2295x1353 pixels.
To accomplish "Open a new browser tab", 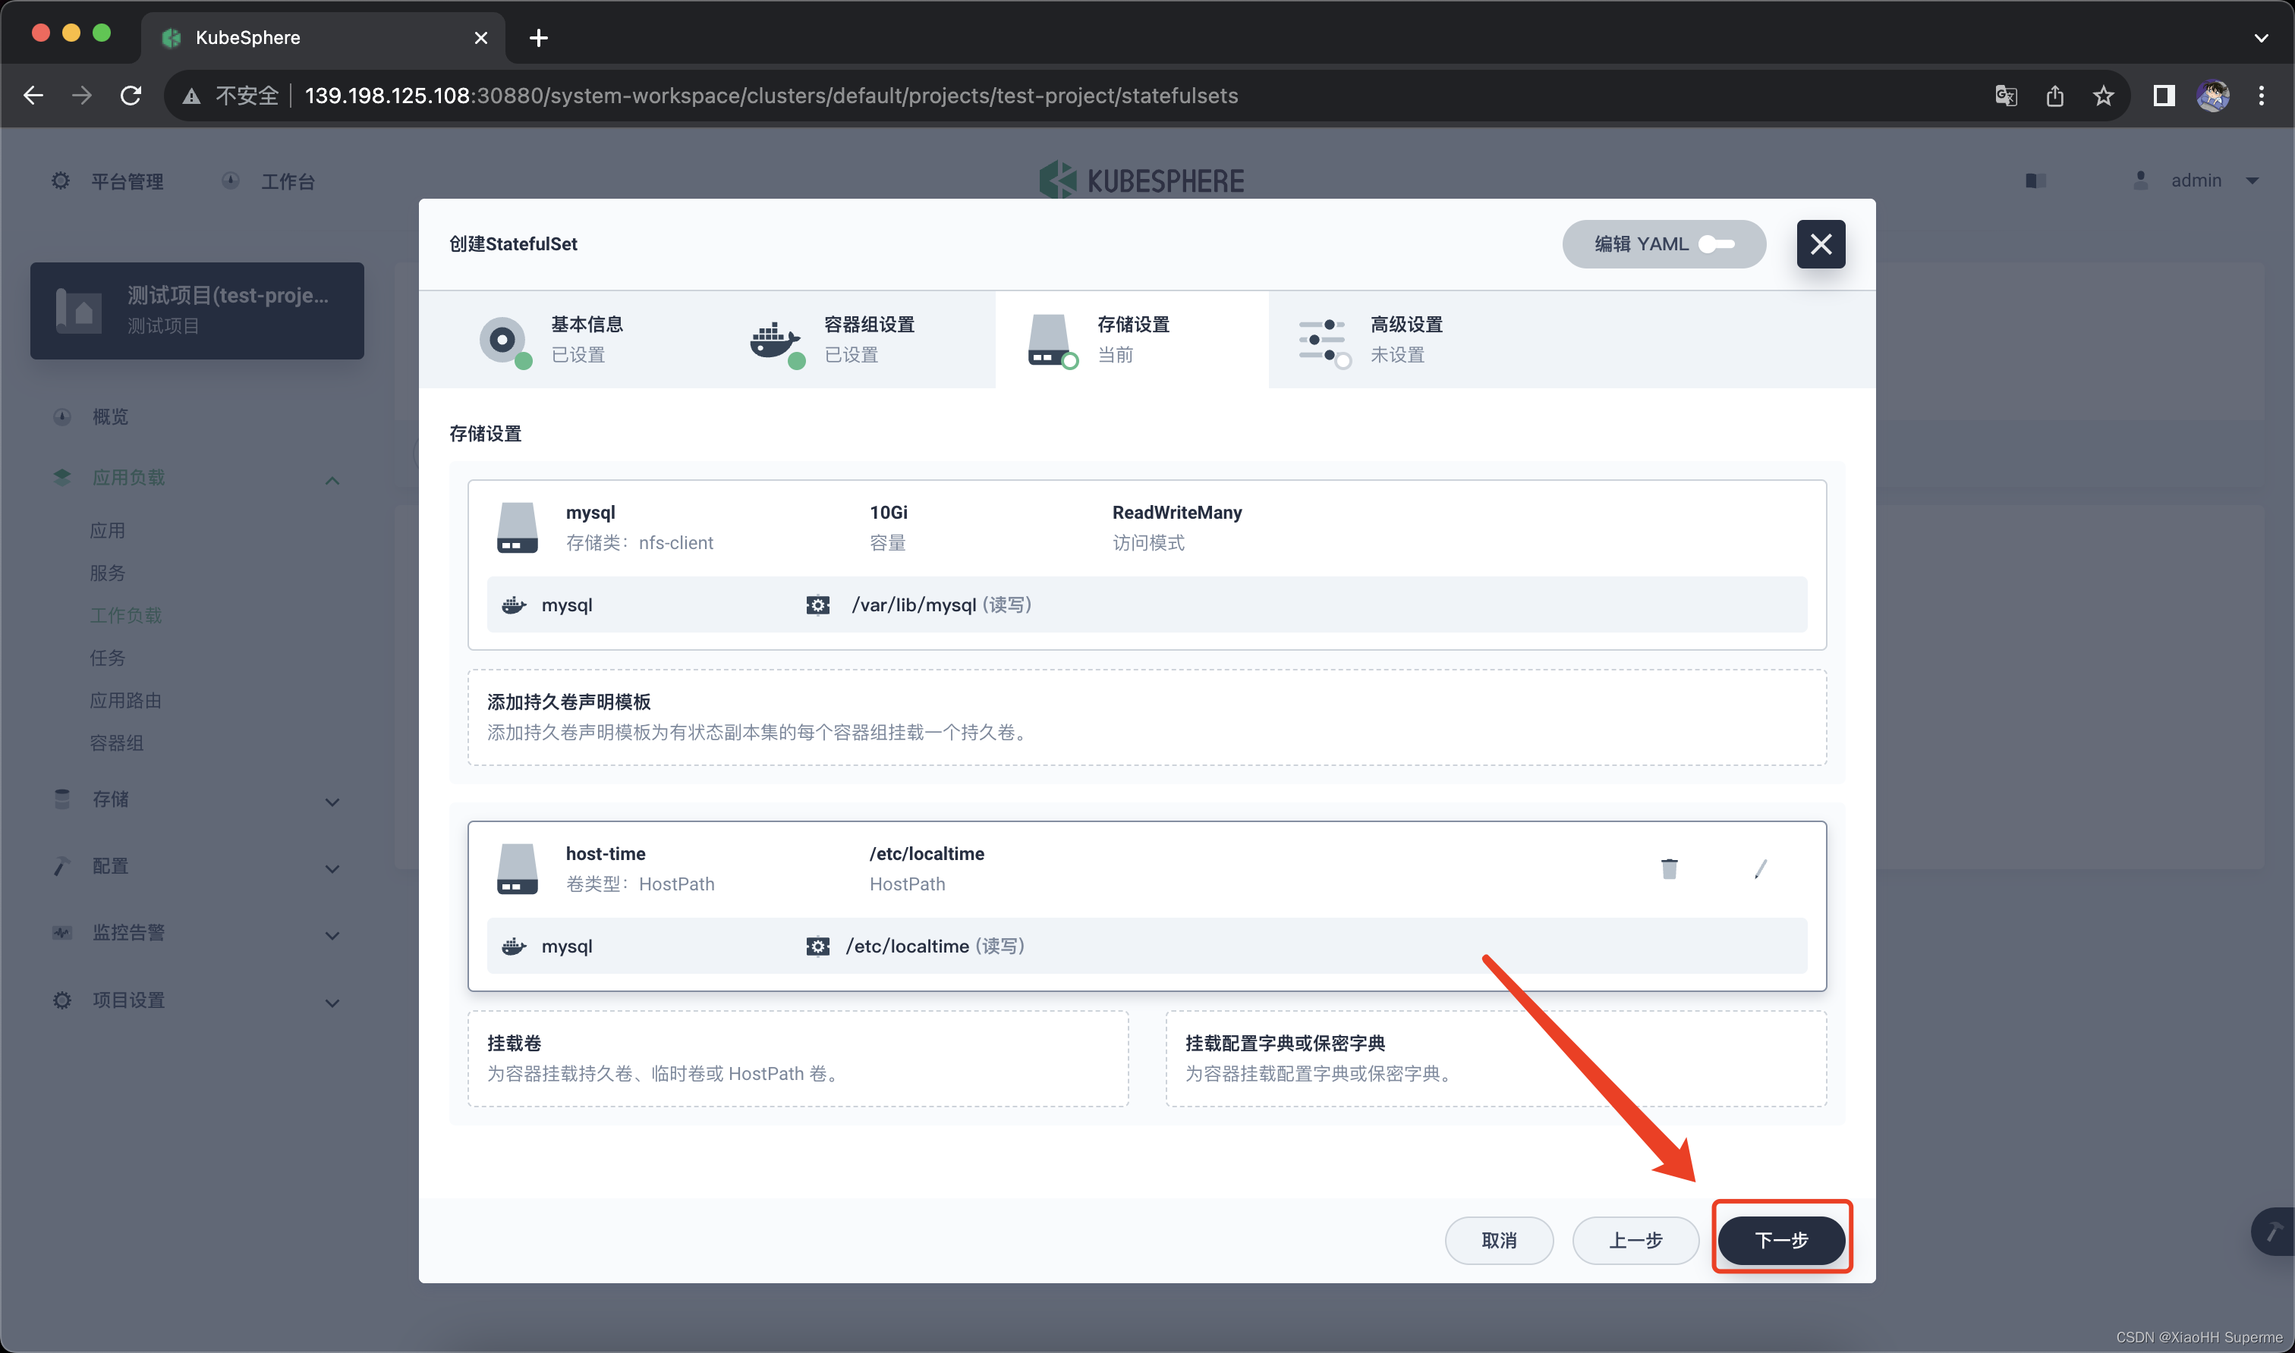I will [x=538, y=37].
